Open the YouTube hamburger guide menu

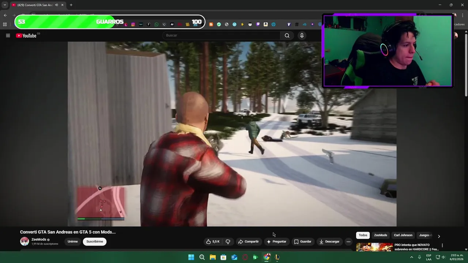point(8,35)
